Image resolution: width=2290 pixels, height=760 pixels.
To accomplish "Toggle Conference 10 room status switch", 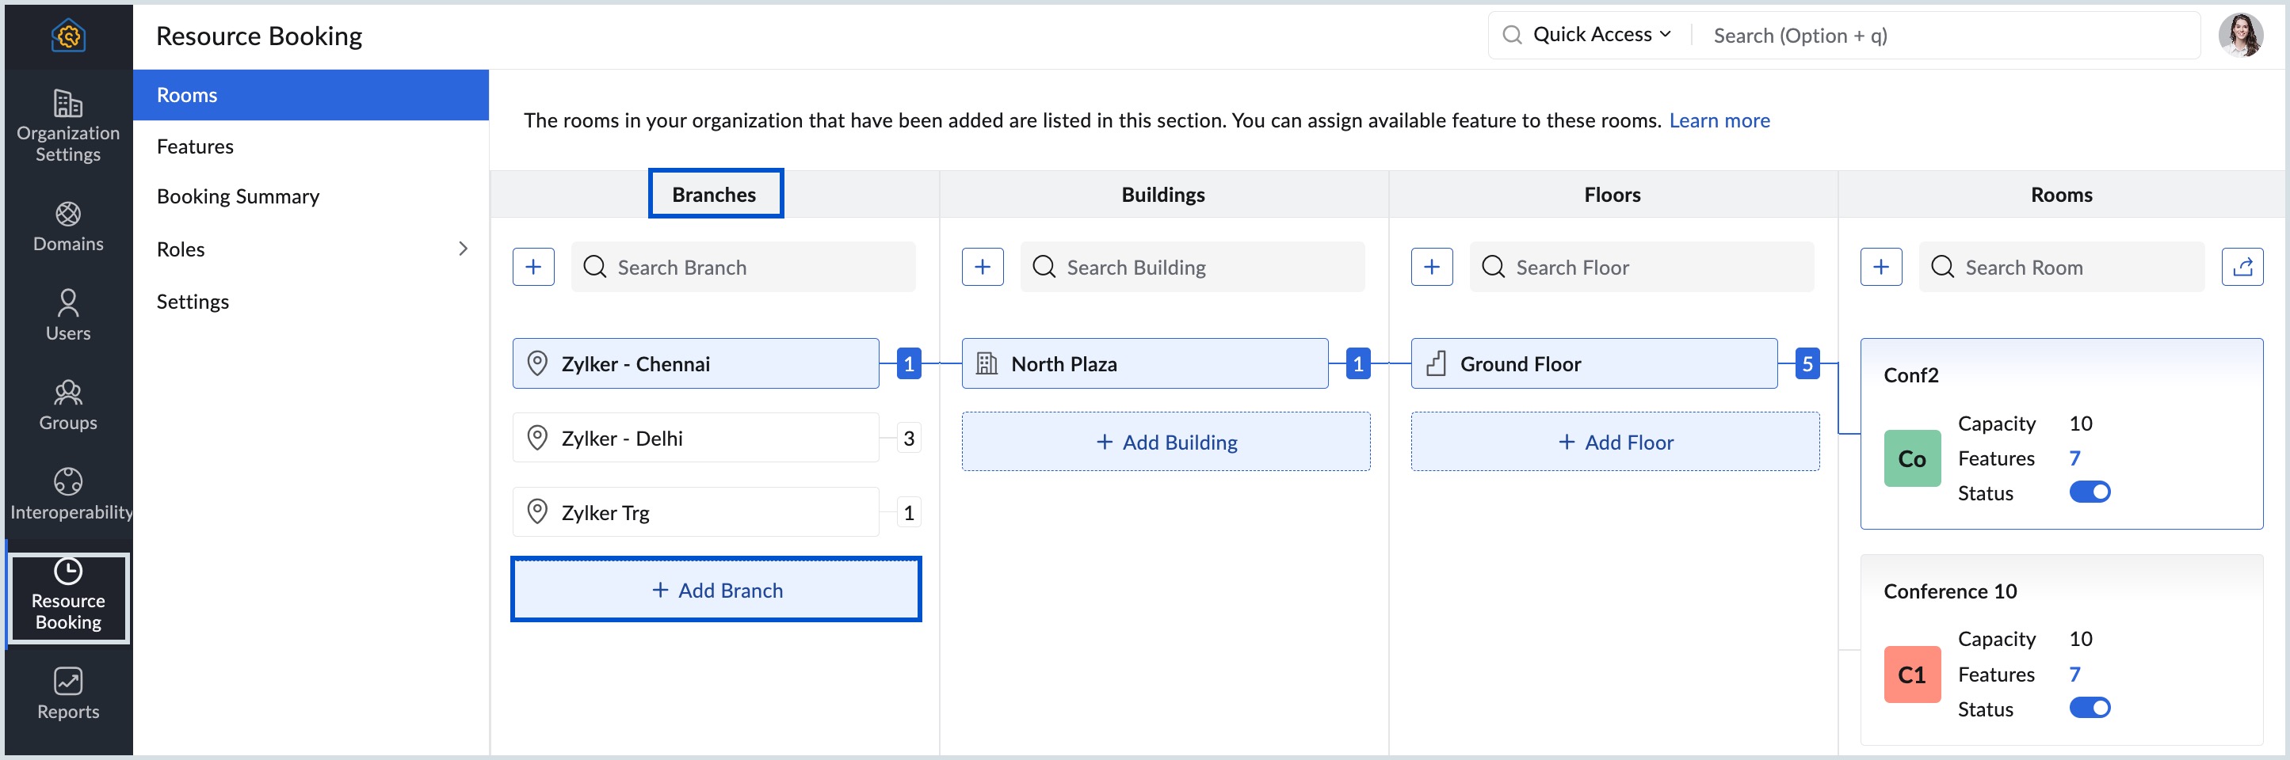I will pyautogui.click(x=2089, y=708).
